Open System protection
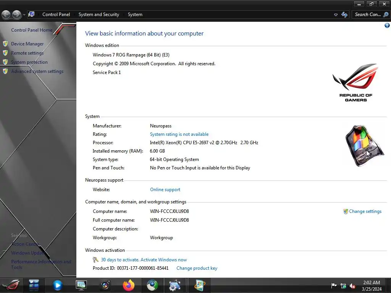391x293 pixels. [29, 62]
